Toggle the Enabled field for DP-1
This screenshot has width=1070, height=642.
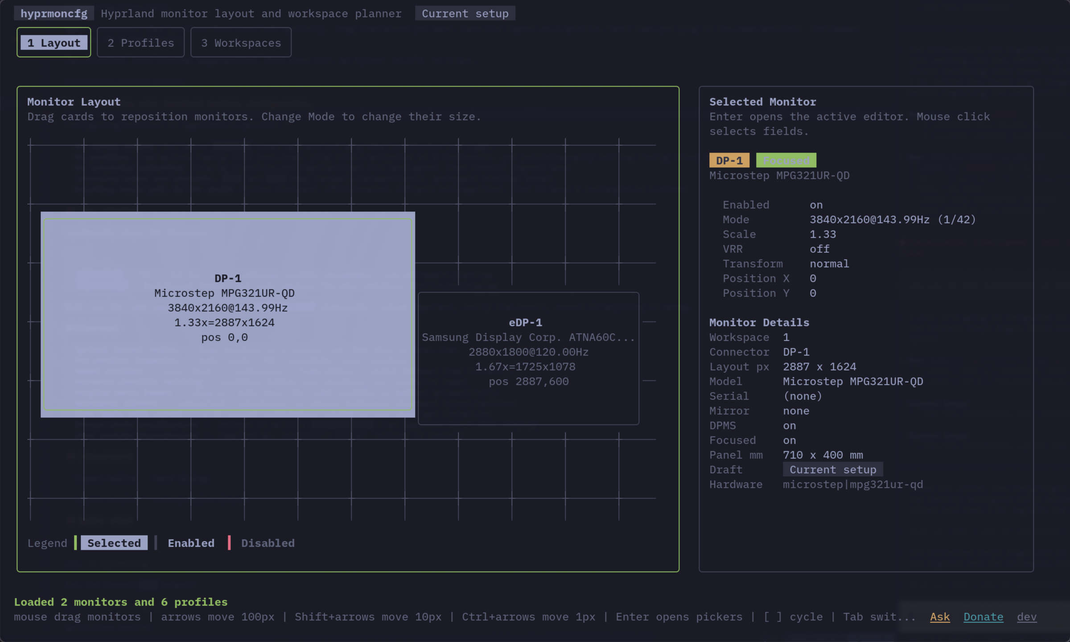[x=816, y=204]
